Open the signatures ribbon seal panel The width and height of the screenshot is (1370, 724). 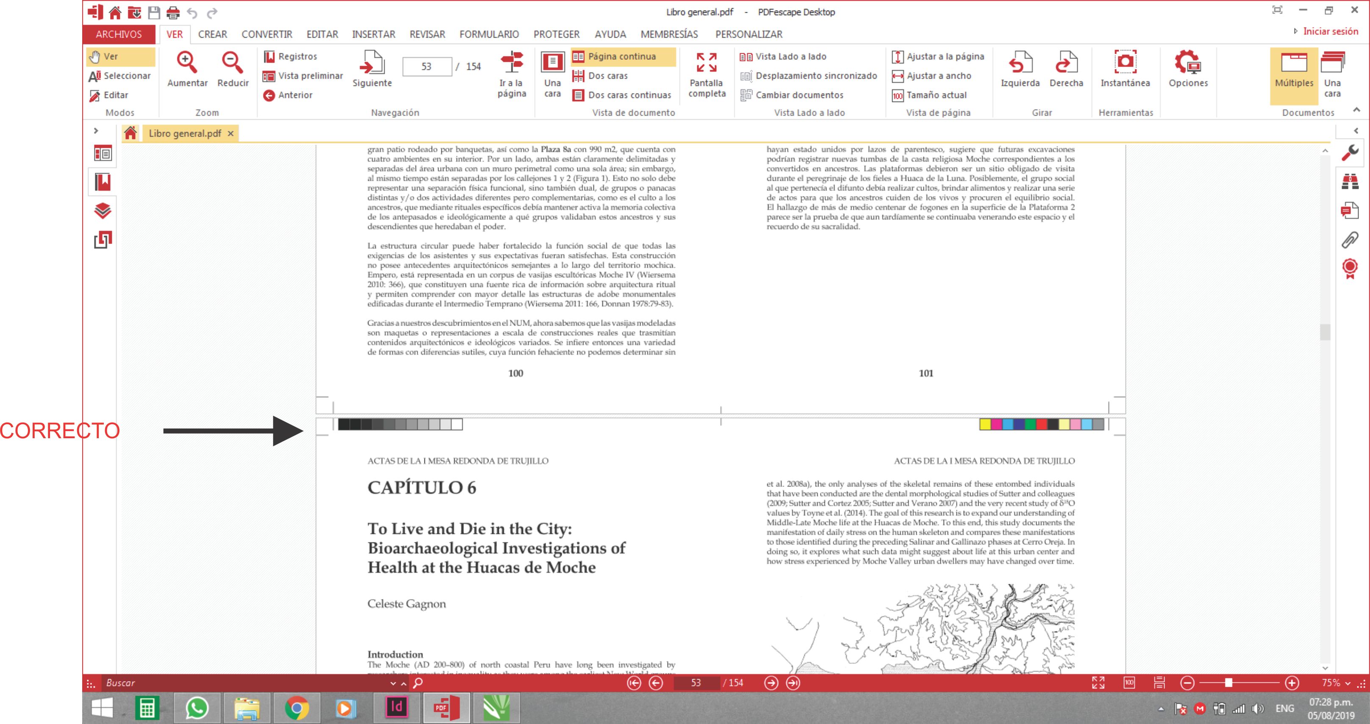[x=1350, y=268]
